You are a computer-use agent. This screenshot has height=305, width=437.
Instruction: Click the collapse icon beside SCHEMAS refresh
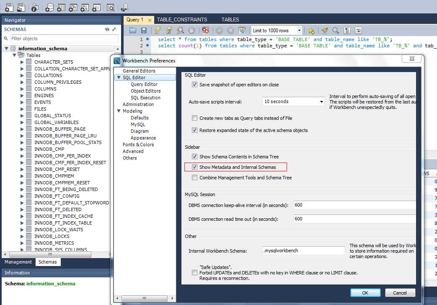114,29
